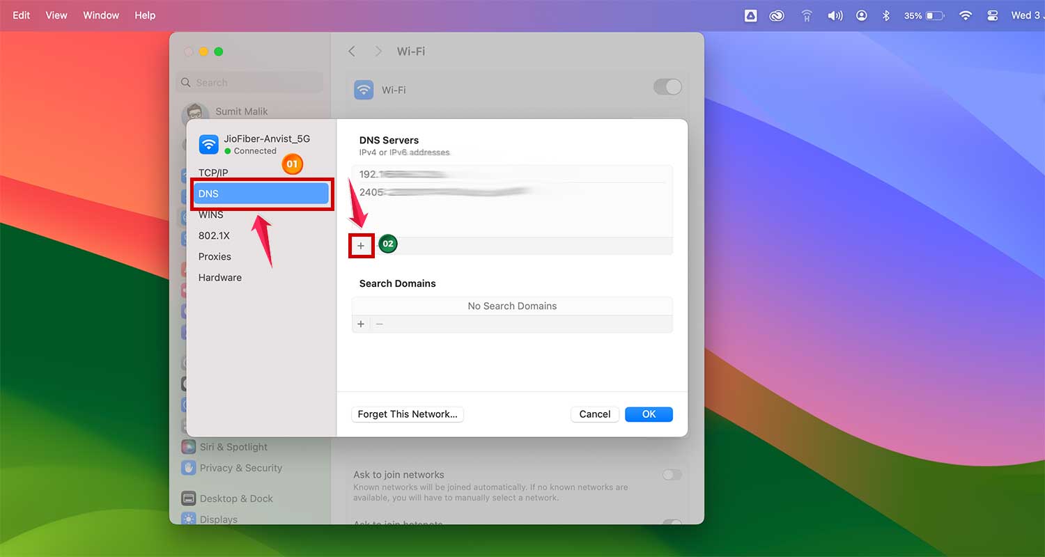Click the volume icon in the menu bar
Image resolution: width=1045 pixels, height=557 pixels.
(835, 15)
